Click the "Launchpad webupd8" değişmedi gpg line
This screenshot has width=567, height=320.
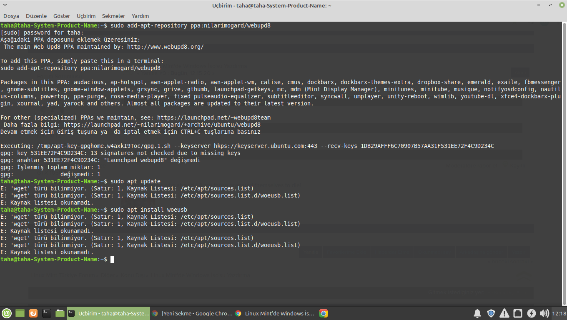(100, 160)
